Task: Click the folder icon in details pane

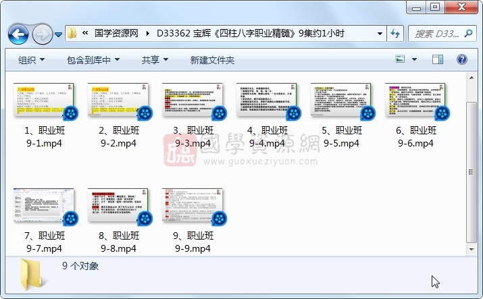Action: (32, 275)
